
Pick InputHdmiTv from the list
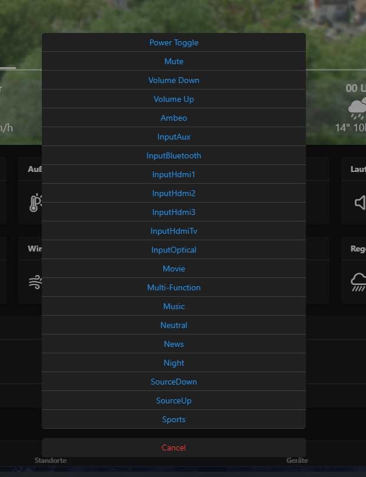point(173,231)
